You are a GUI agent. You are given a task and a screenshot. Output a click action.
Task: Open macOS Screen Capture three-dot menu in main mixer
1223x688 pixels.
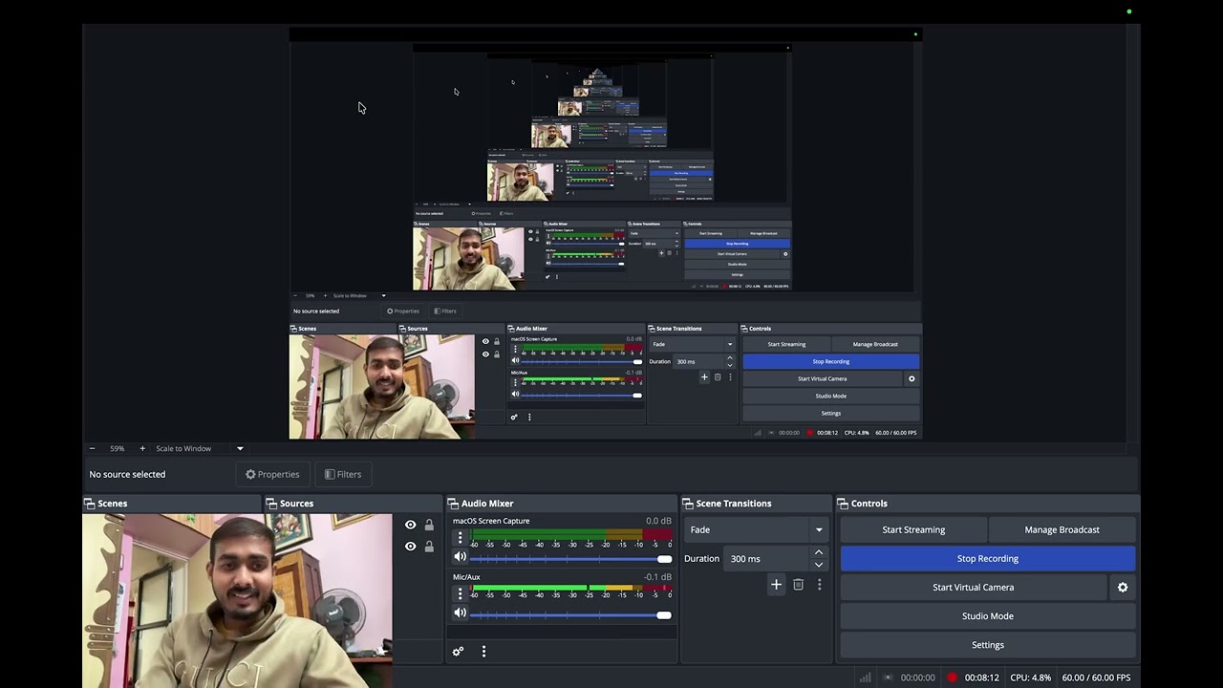460,538
